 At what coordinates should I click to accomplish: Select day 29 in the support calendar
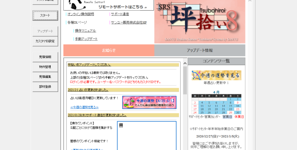pyautogui.click(x=230, y=112)
